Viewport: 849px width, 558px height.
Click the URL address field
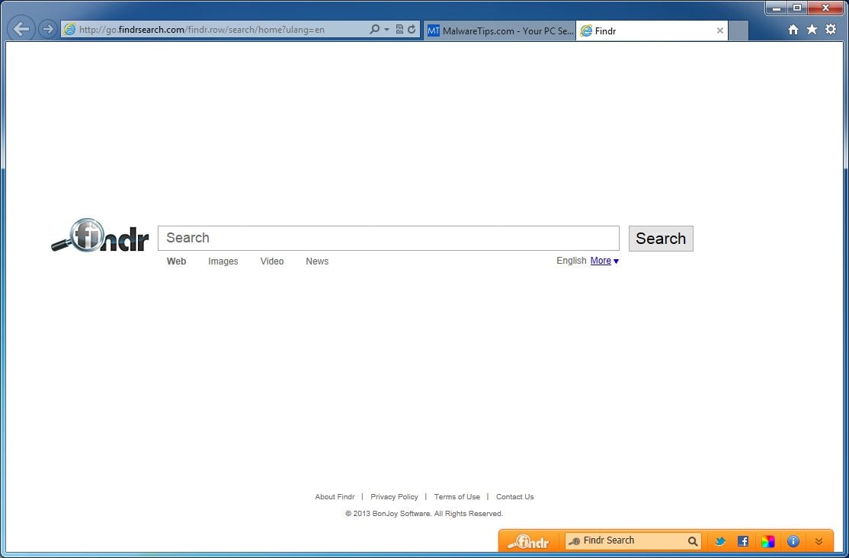(222, 30)
